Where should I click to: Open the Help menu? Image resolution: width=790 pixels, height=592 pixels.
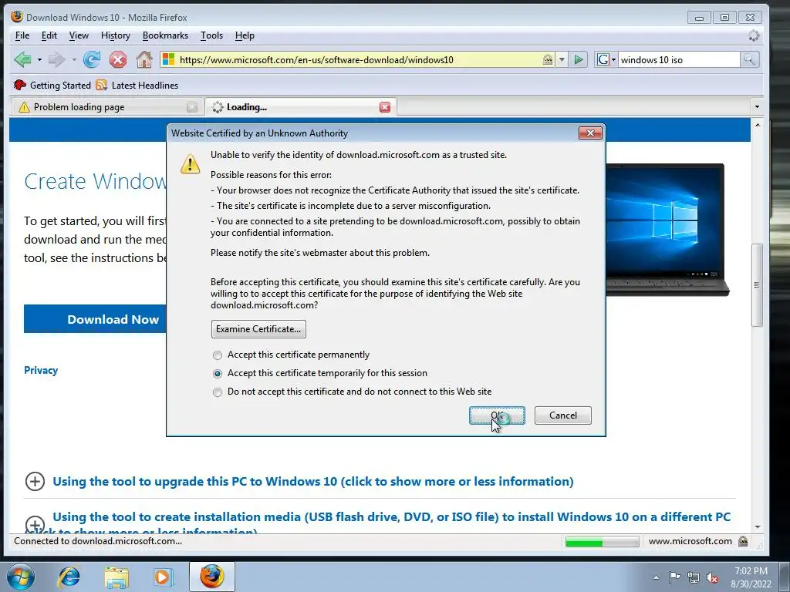(x=245, y=35)
